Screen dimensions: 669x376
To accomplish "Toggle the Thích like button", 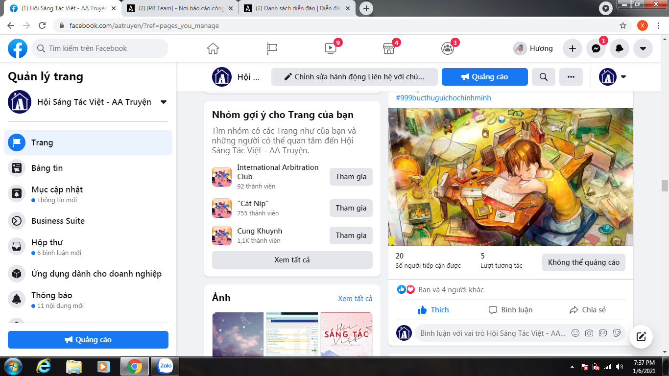I will [x=433, y=310].
